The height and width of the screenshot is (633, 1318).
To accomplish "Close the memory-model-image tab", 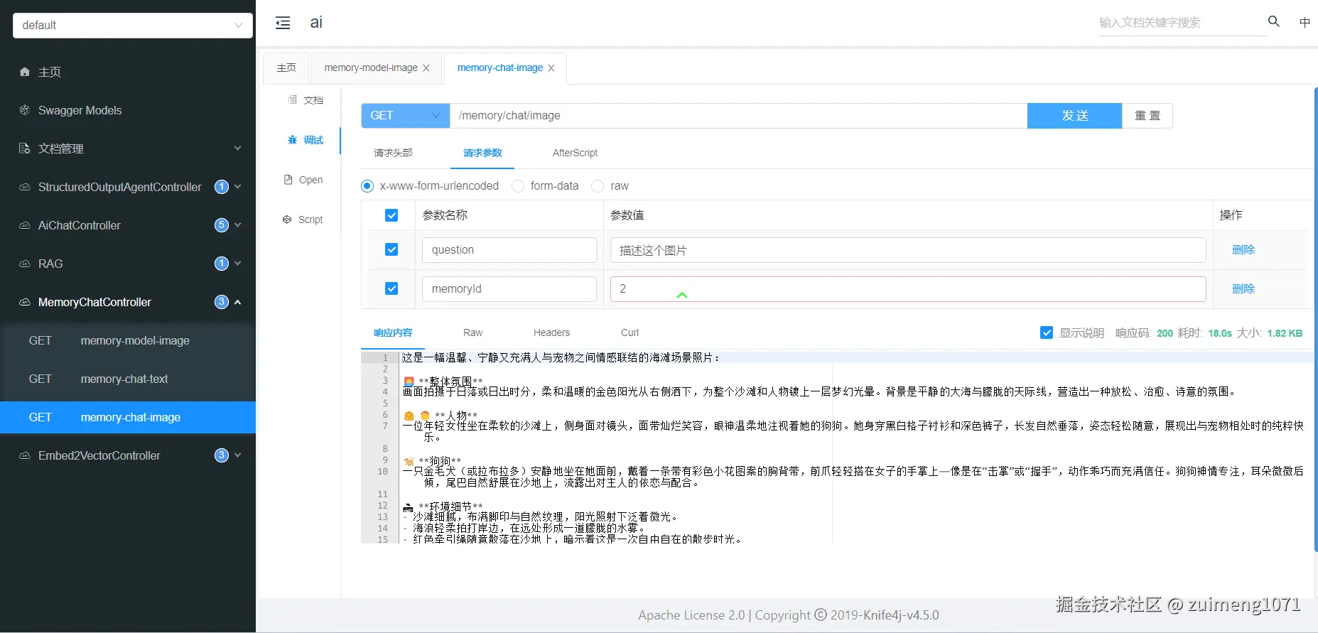I will click(426, 68).
